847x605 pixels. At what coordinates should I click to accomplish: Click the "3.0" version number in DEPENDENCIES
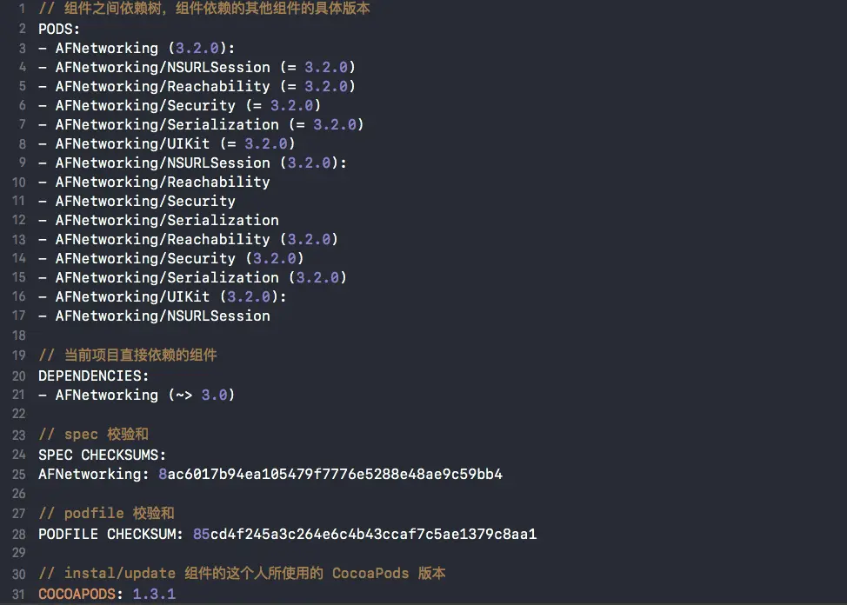tap(214, 395)
